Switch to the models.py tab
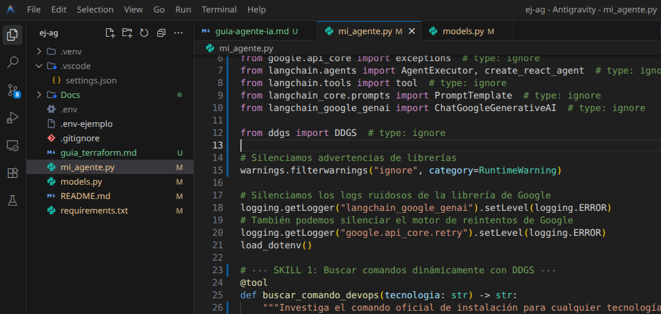 pyautogui.click(x=463, y=31)
